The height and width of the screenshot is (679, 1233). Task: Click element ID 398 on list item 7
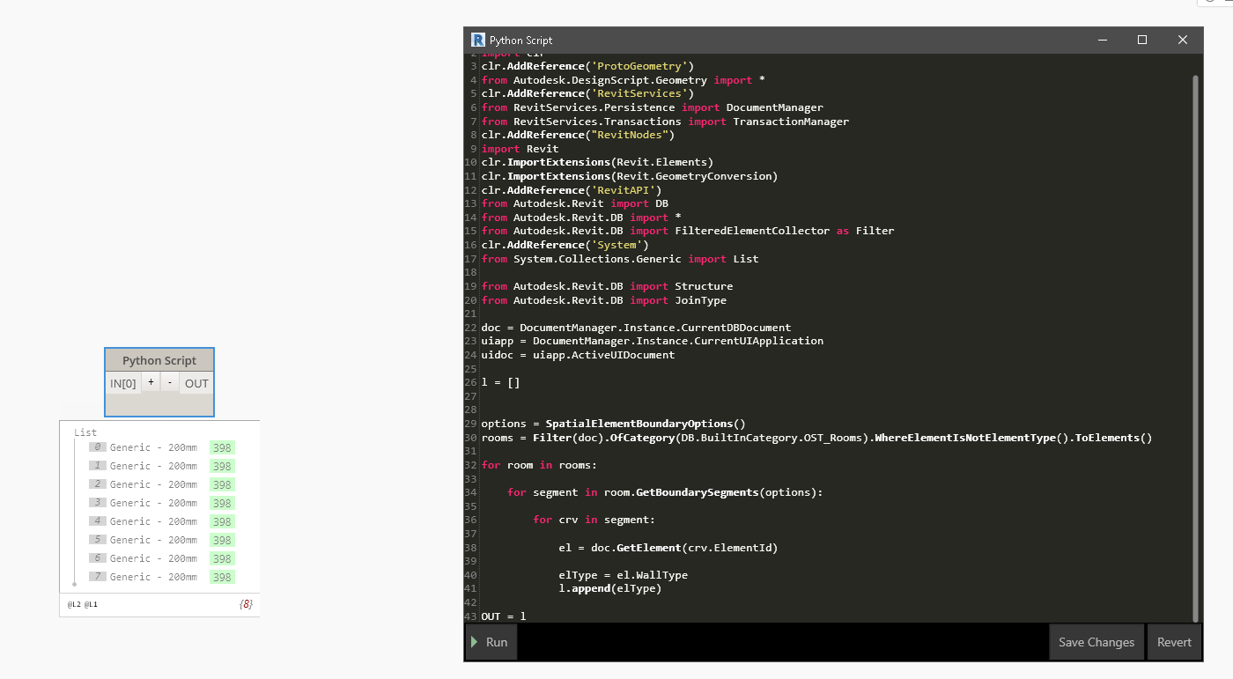222,577
